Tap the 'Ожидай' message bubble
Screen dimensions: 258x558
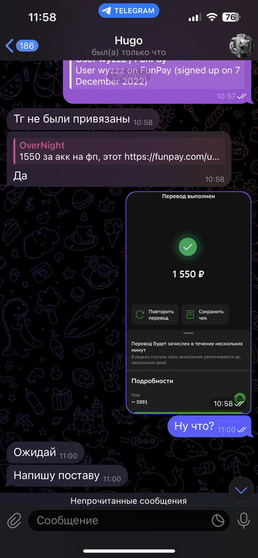(45, 453)
